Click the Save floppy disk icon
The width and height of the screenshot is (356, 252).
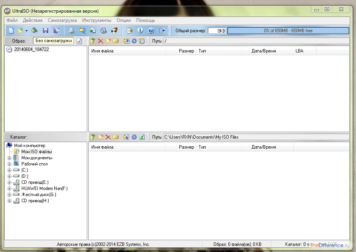tap(46, 31)
